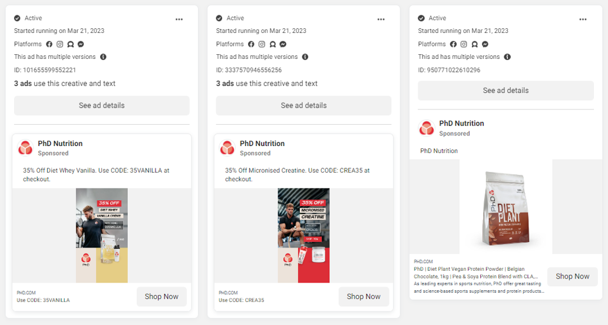608x325 pixels.
Task: Open PhD Nutrition page name on Creatine ad
Action: (262, 143)
